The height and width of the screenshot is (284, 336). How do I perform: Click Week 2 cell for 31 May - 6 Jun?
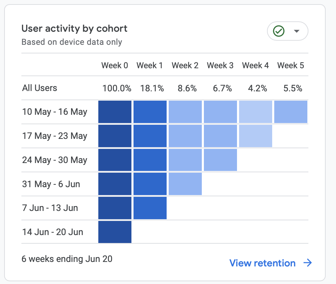coord(185,184)
